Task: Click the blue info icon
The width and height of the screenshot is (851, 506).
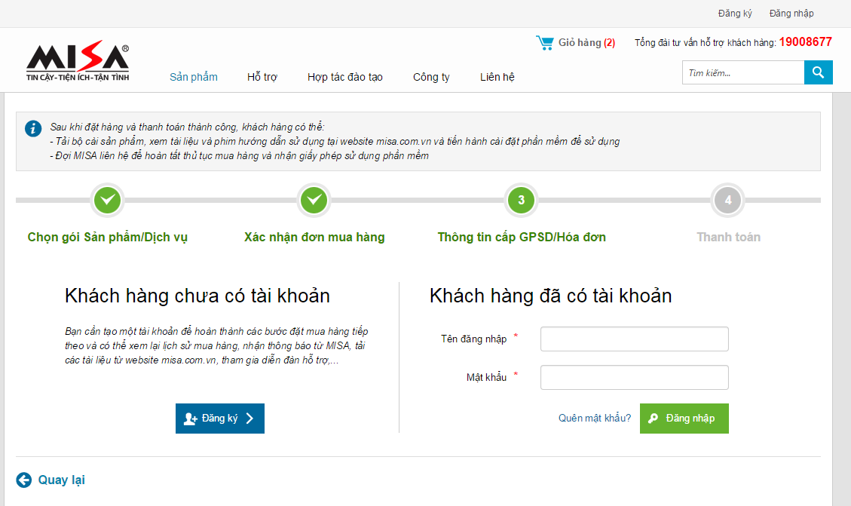Action: pyautogui.click(x=33, y=128)
